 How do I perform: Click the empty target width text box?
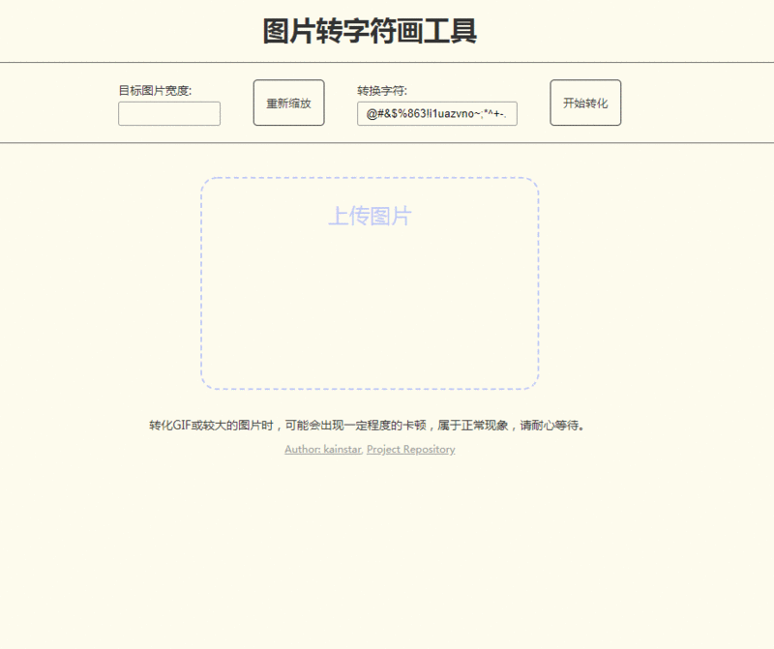click(x=168, y=113)
